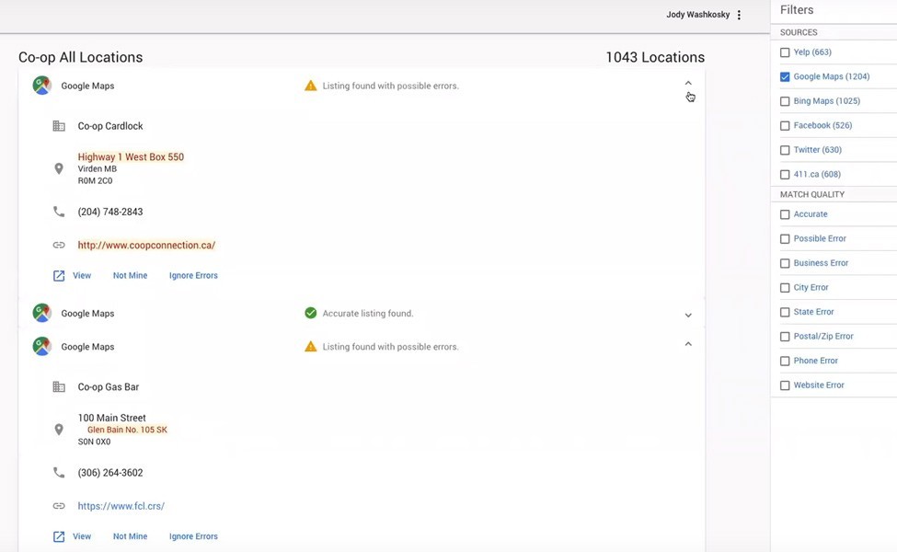This screenshot has height=552, width=897.
Task: Check the Possible Error filter
Action: [x=785, y=239]
